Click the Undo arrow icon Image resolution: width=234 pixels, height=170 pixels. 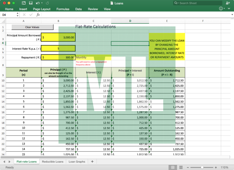coord(37,3)
